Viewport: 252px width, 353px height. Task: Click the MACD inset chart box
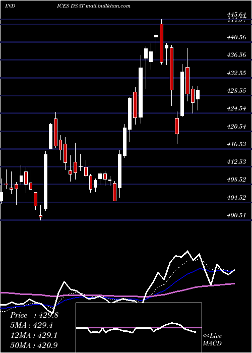coord(139,328)
